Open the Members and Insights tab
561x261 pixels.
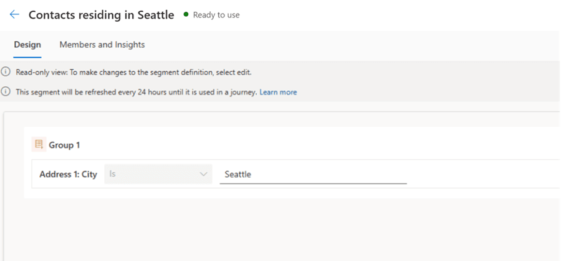coord(102,45)
